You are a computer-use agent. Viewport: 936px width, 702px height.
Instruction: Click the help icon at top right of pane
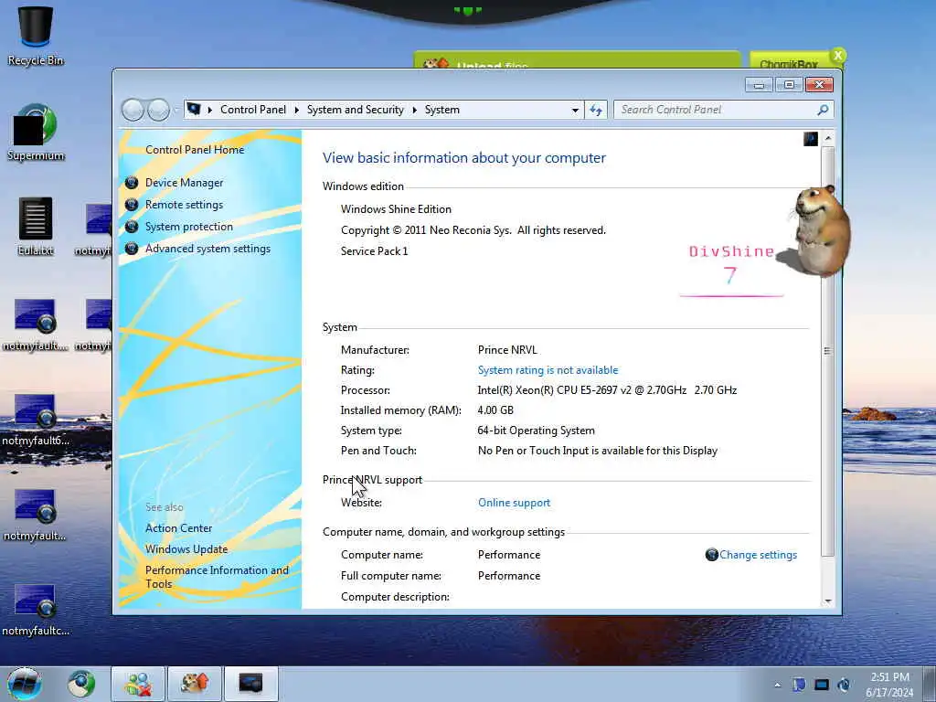tap(811, 139)
